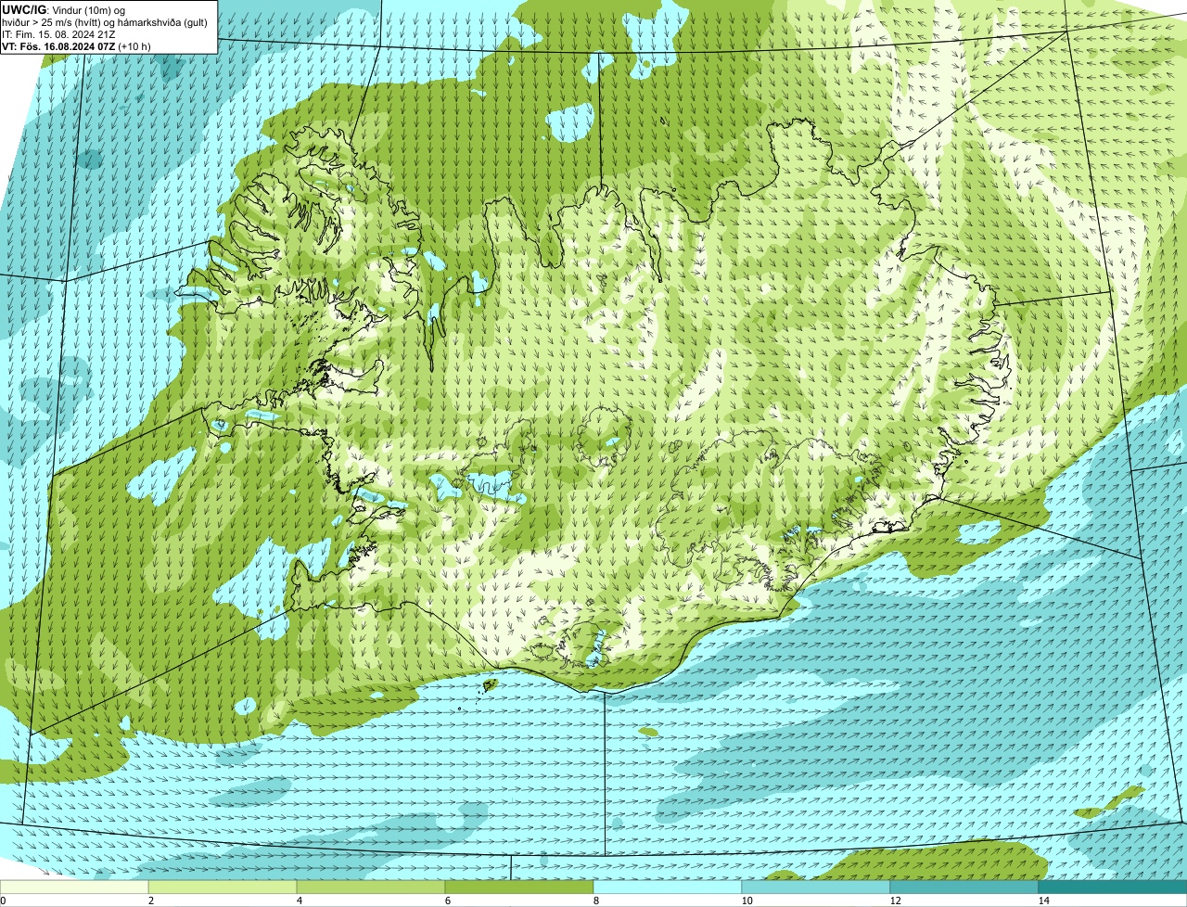Click the 8–10 m/s pale cyan legend swatch
Viewport: 1187px width, 907px height.
click(668, 887)
